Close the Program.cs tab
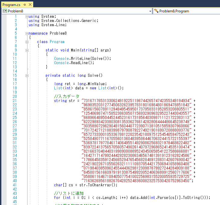 pyautogui.click(x=30, y=5)
